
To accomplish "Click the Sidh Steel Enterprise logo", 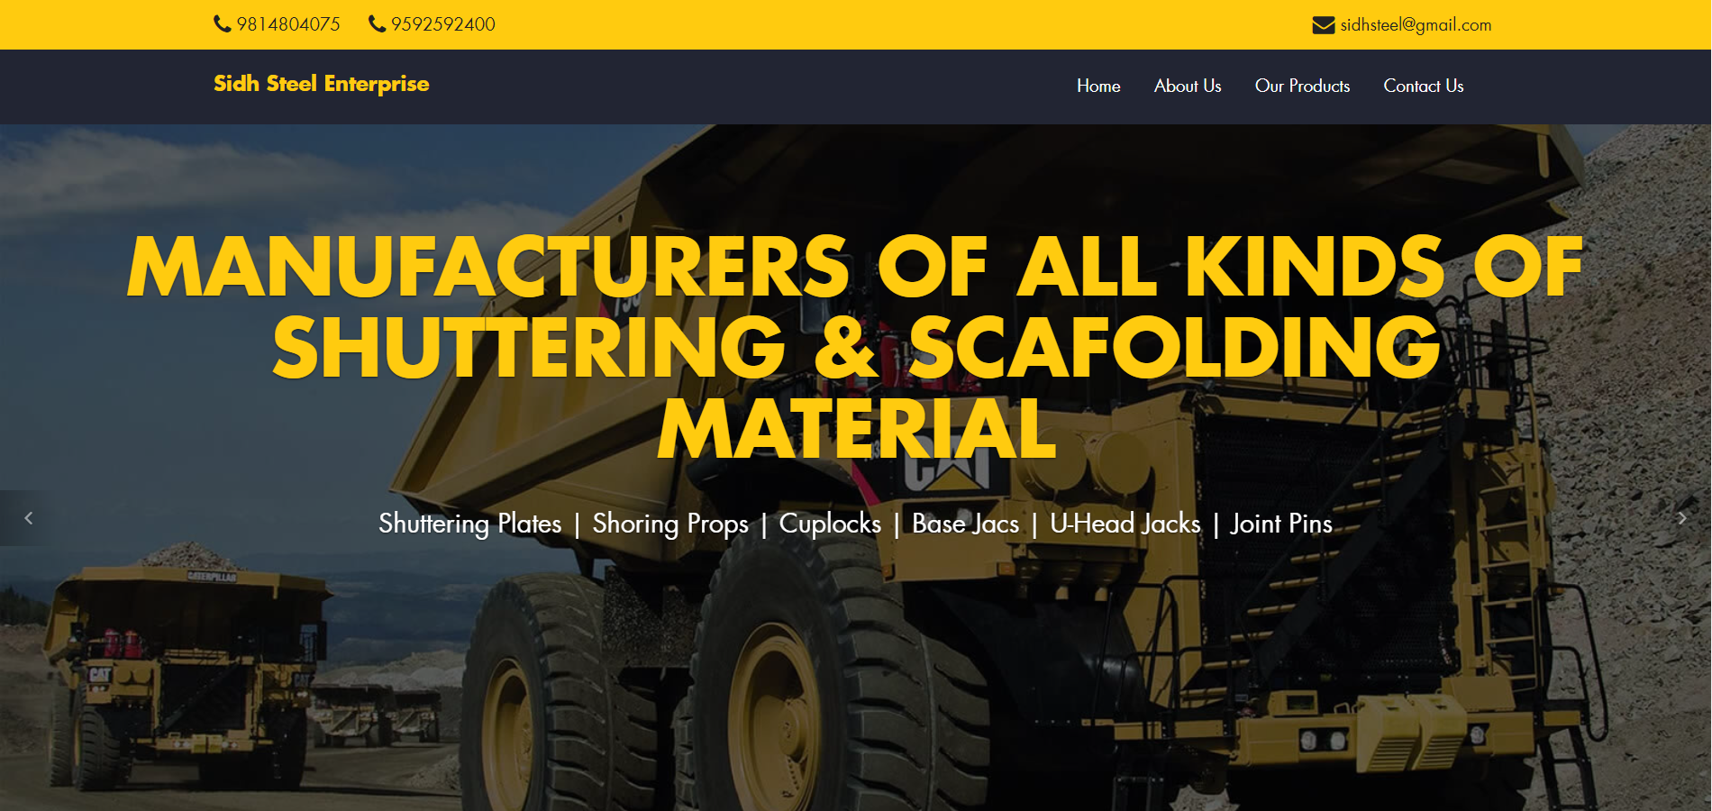I will point(322,84).
